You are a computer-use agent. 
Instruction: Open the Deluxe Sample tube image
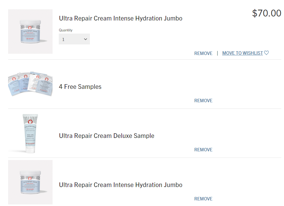click(x=30, y=134)
